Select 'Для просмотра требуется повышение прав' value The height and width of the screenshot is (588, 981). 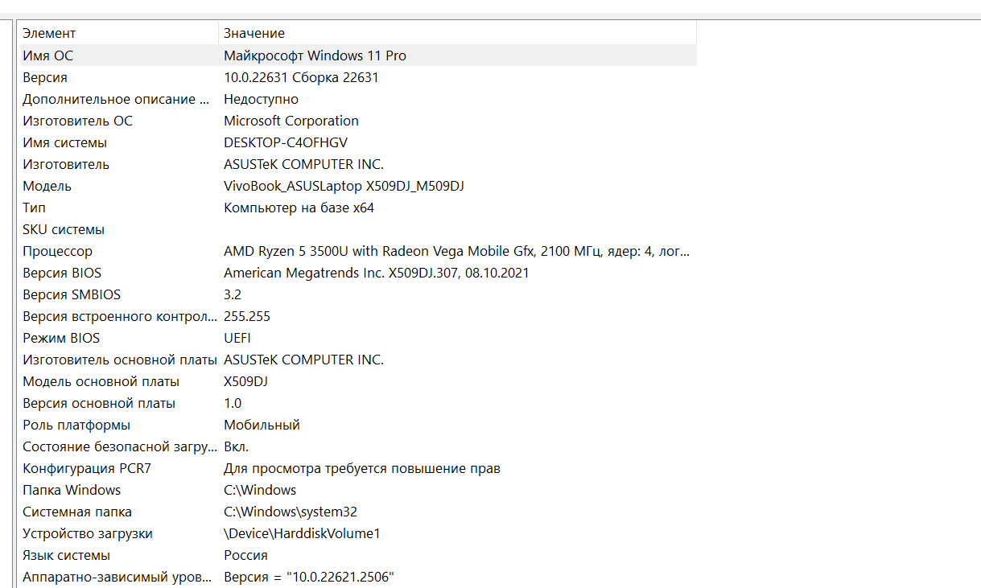(362, 468)
